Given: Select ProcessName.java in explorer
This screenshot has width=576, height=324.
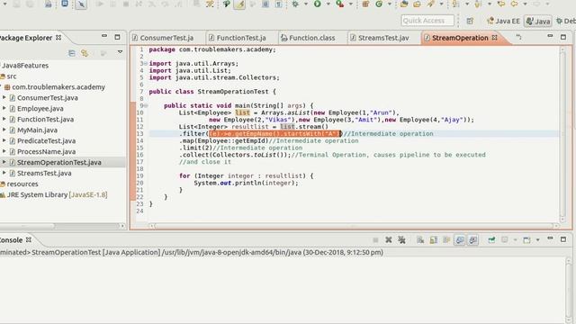Looking at the screenshot, I should pos(46,151).
